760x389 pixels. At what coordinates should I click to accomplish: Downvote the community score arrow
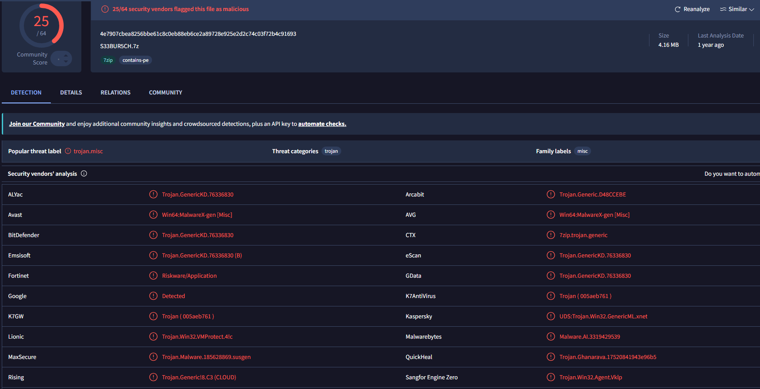tap(66, 62)
